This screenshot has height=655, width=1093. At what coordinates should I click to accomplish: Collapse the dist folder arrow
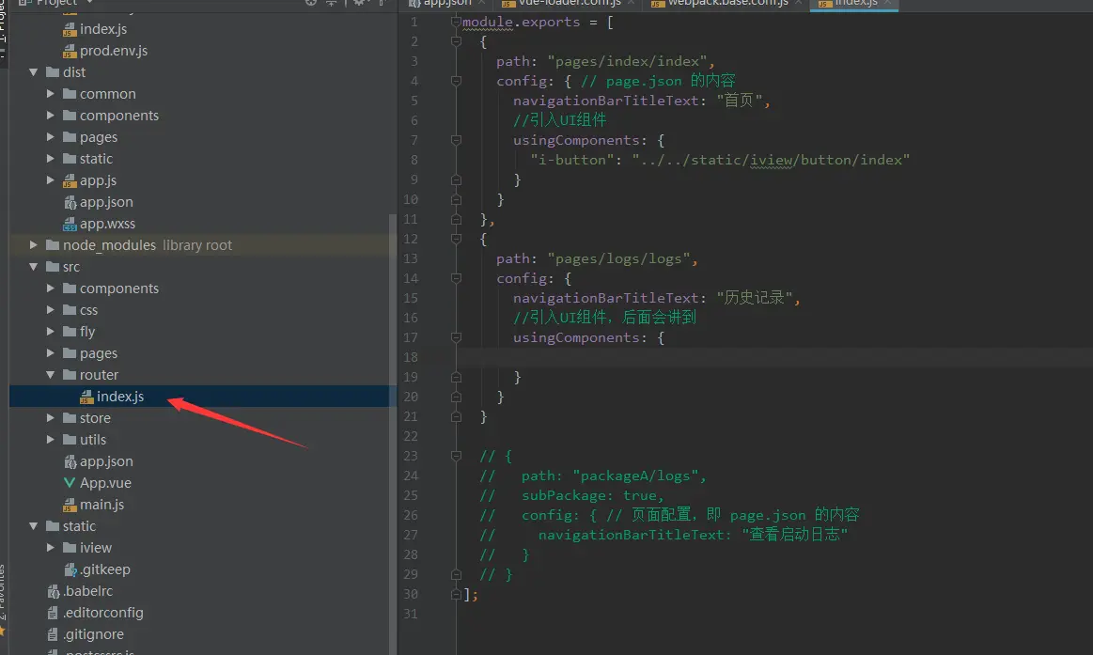tap(33, 72)
